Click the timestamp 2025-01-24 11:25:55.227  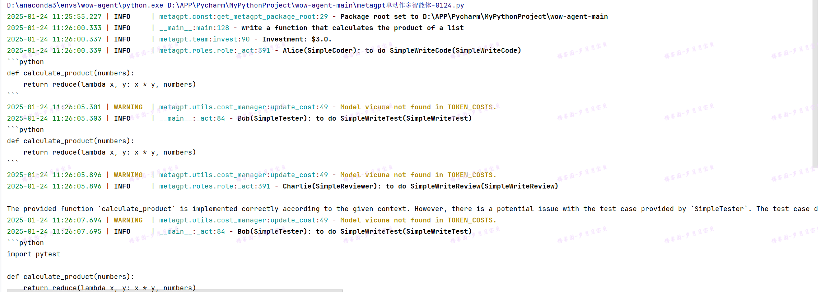point(54,17)
